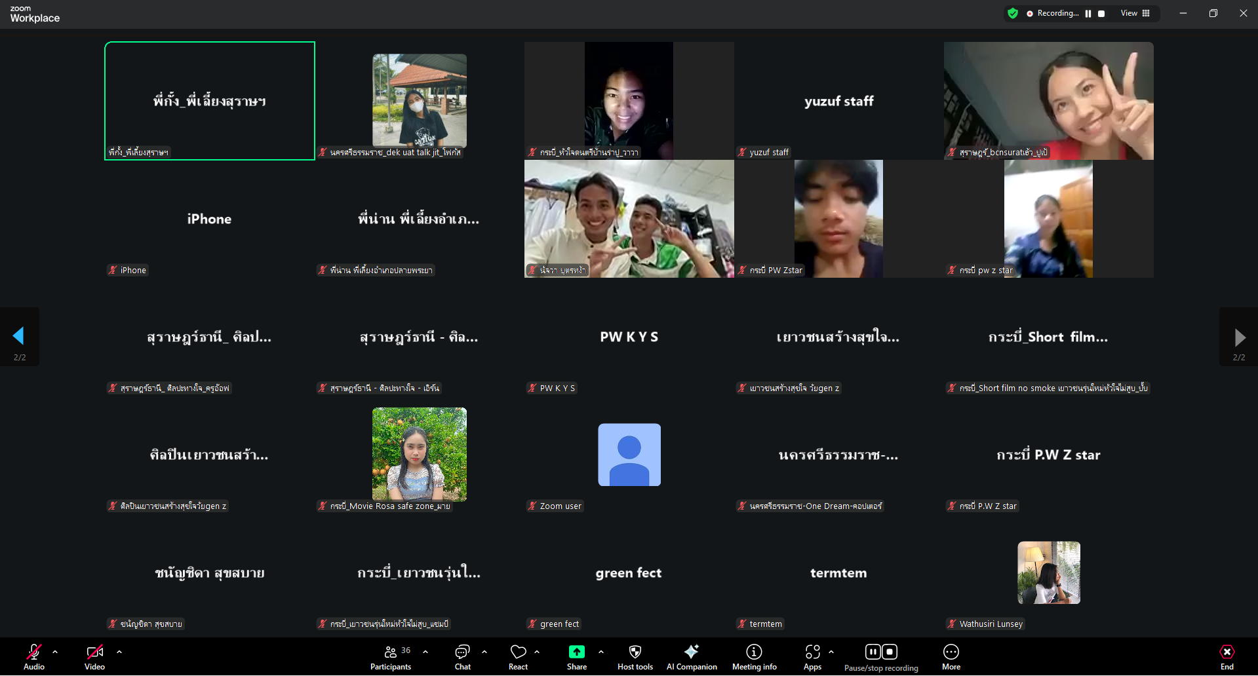Screen dimensions: 1258x676
Task: Pause recording in the top bar
Action: (x=1088, y=14)
